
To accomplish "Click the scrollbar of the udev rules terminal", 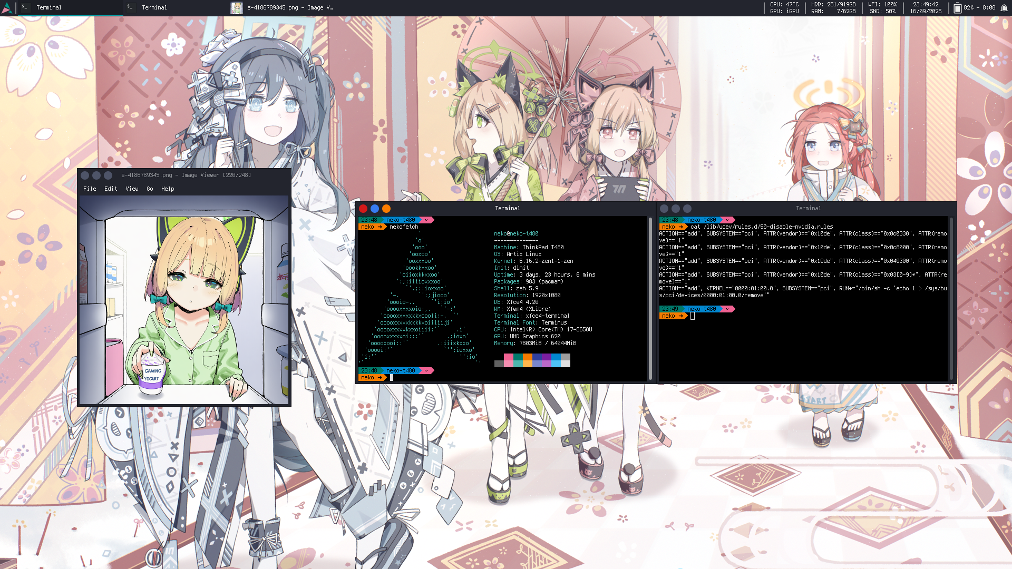I will click(951, 298).
